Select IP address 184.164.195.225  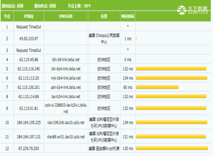29,123
